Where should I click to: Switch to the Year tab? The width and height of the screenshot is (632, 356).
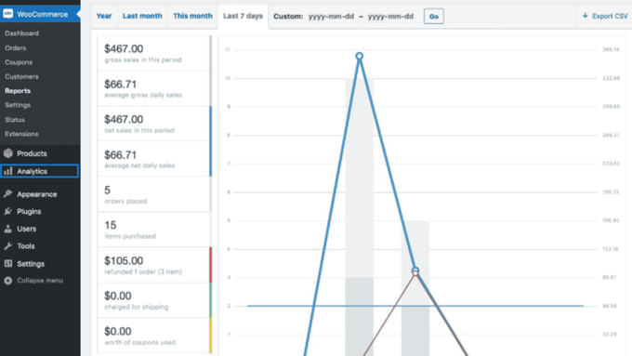[x=104, y=16]
